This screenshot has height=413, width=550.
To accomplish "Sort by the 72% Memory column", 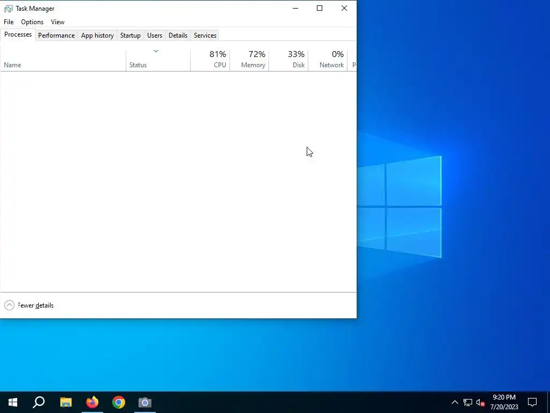I will click(x=249, y=60).
